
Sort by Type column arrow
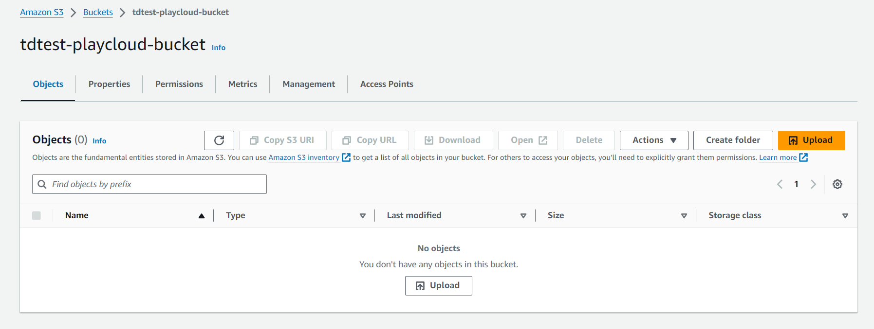pyautogui.click(x=362, y=216)
